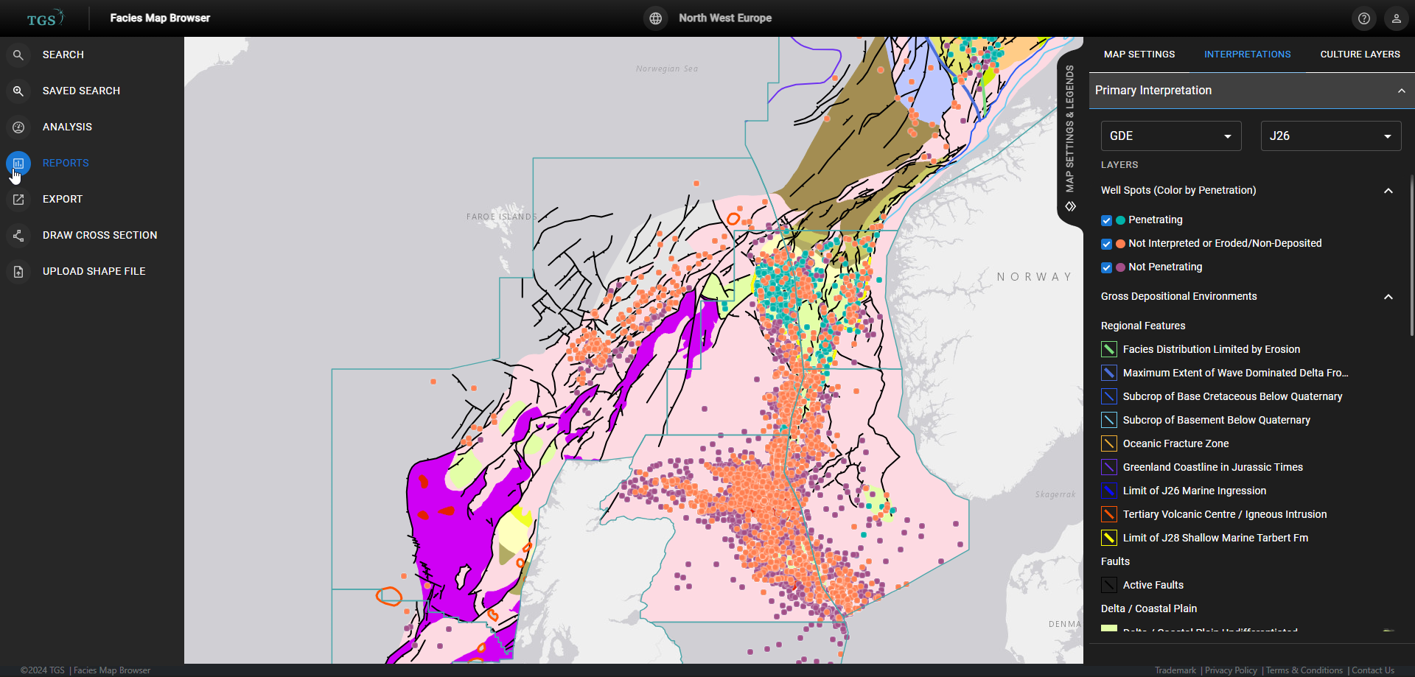Image resolution: width=1415 pixels, height=677 pixels.
Task: Click the Oceanic Fracture Zone legend swatch
Action: tap(1108, 443)
